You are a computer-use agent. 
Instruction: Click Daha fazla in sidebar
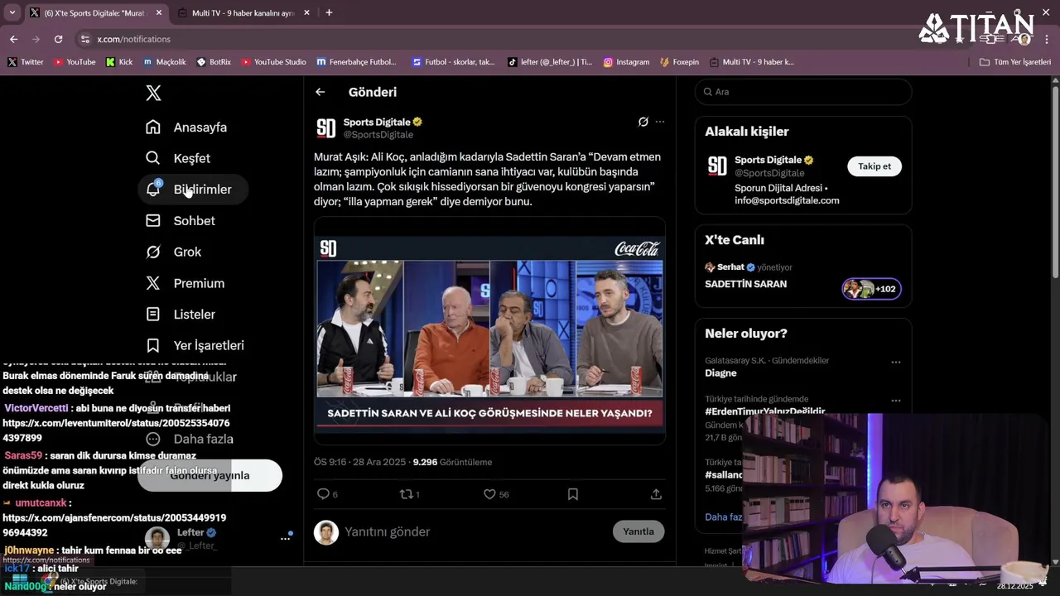coord(189,439)
